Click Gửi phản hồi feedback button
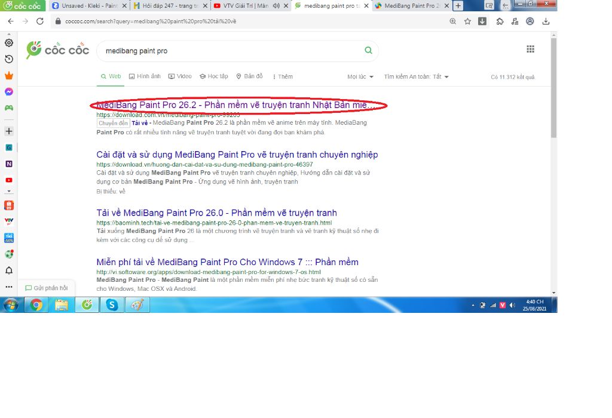The width and height of the screenshot is (612, 418). tap(47, 288)
